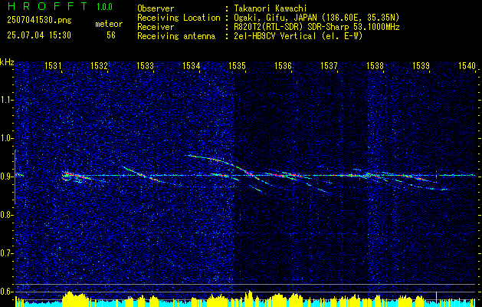482x307 pixels.
Task: Click the kHz axis unit label
Action: coord(7,62)
